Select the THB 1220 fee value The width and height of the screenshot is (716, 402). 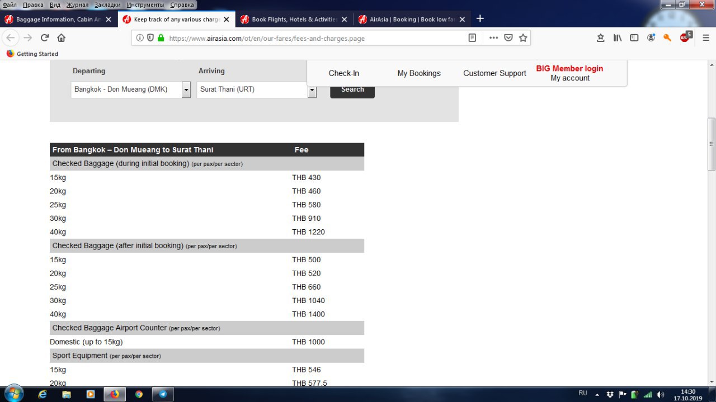point(308,232)
